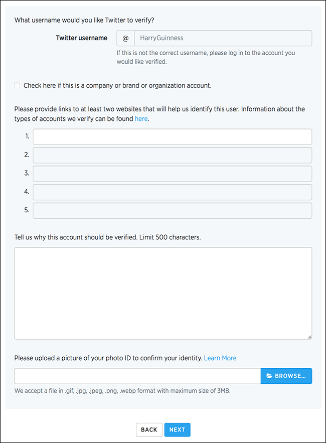Click the photo ID file path field
This screenshot has height=443, width=326.
pos(137,376)
